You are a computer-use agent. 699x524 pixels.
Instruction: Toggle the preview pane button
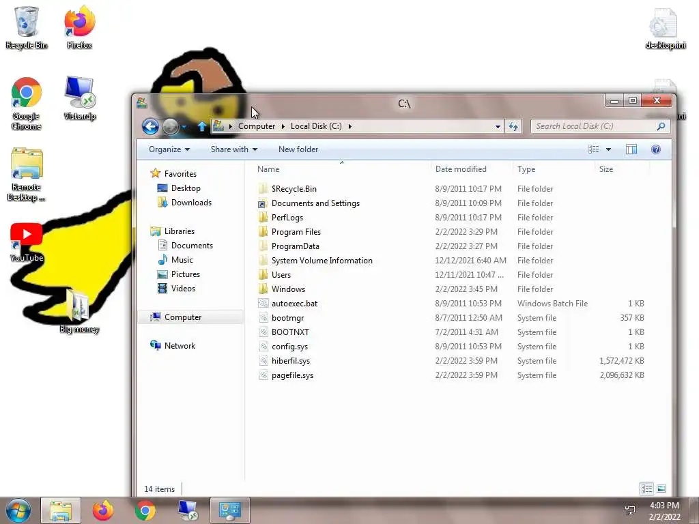tap(631, 149)
